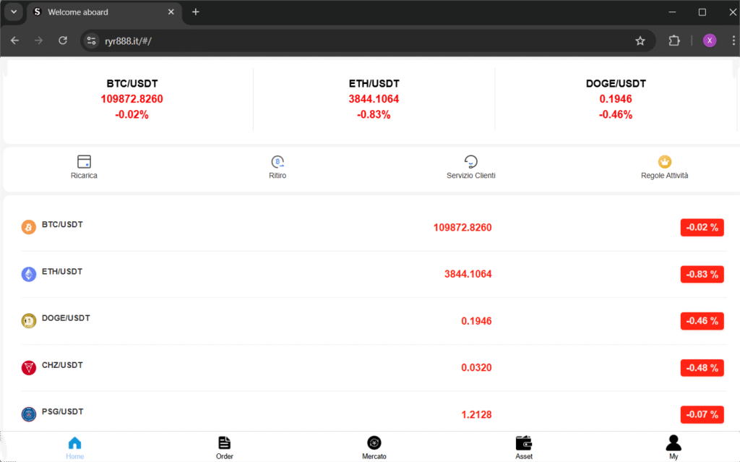740x462 pixels.
Task: Switch to the Order tab
Action: 224,443
